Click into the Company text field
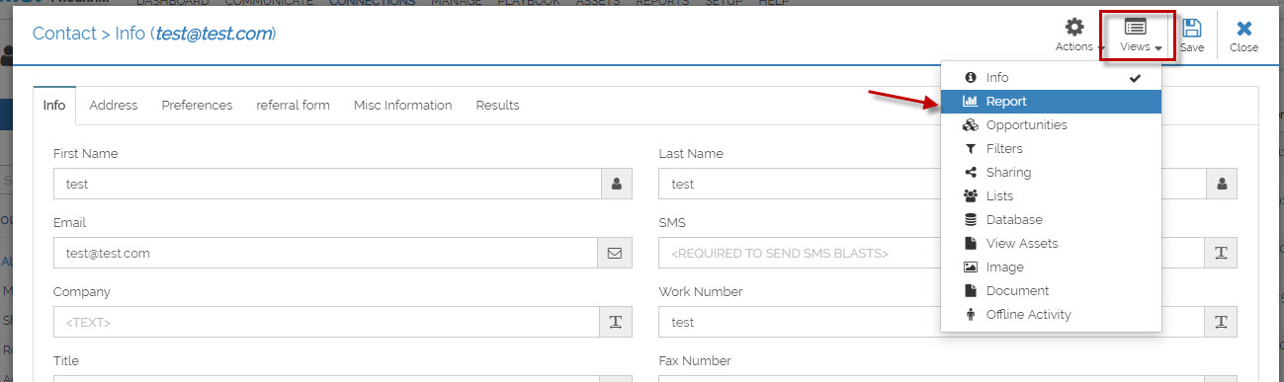Image resolution: width=1284 pixels, height=382 pixels. (x=326, y=322)
